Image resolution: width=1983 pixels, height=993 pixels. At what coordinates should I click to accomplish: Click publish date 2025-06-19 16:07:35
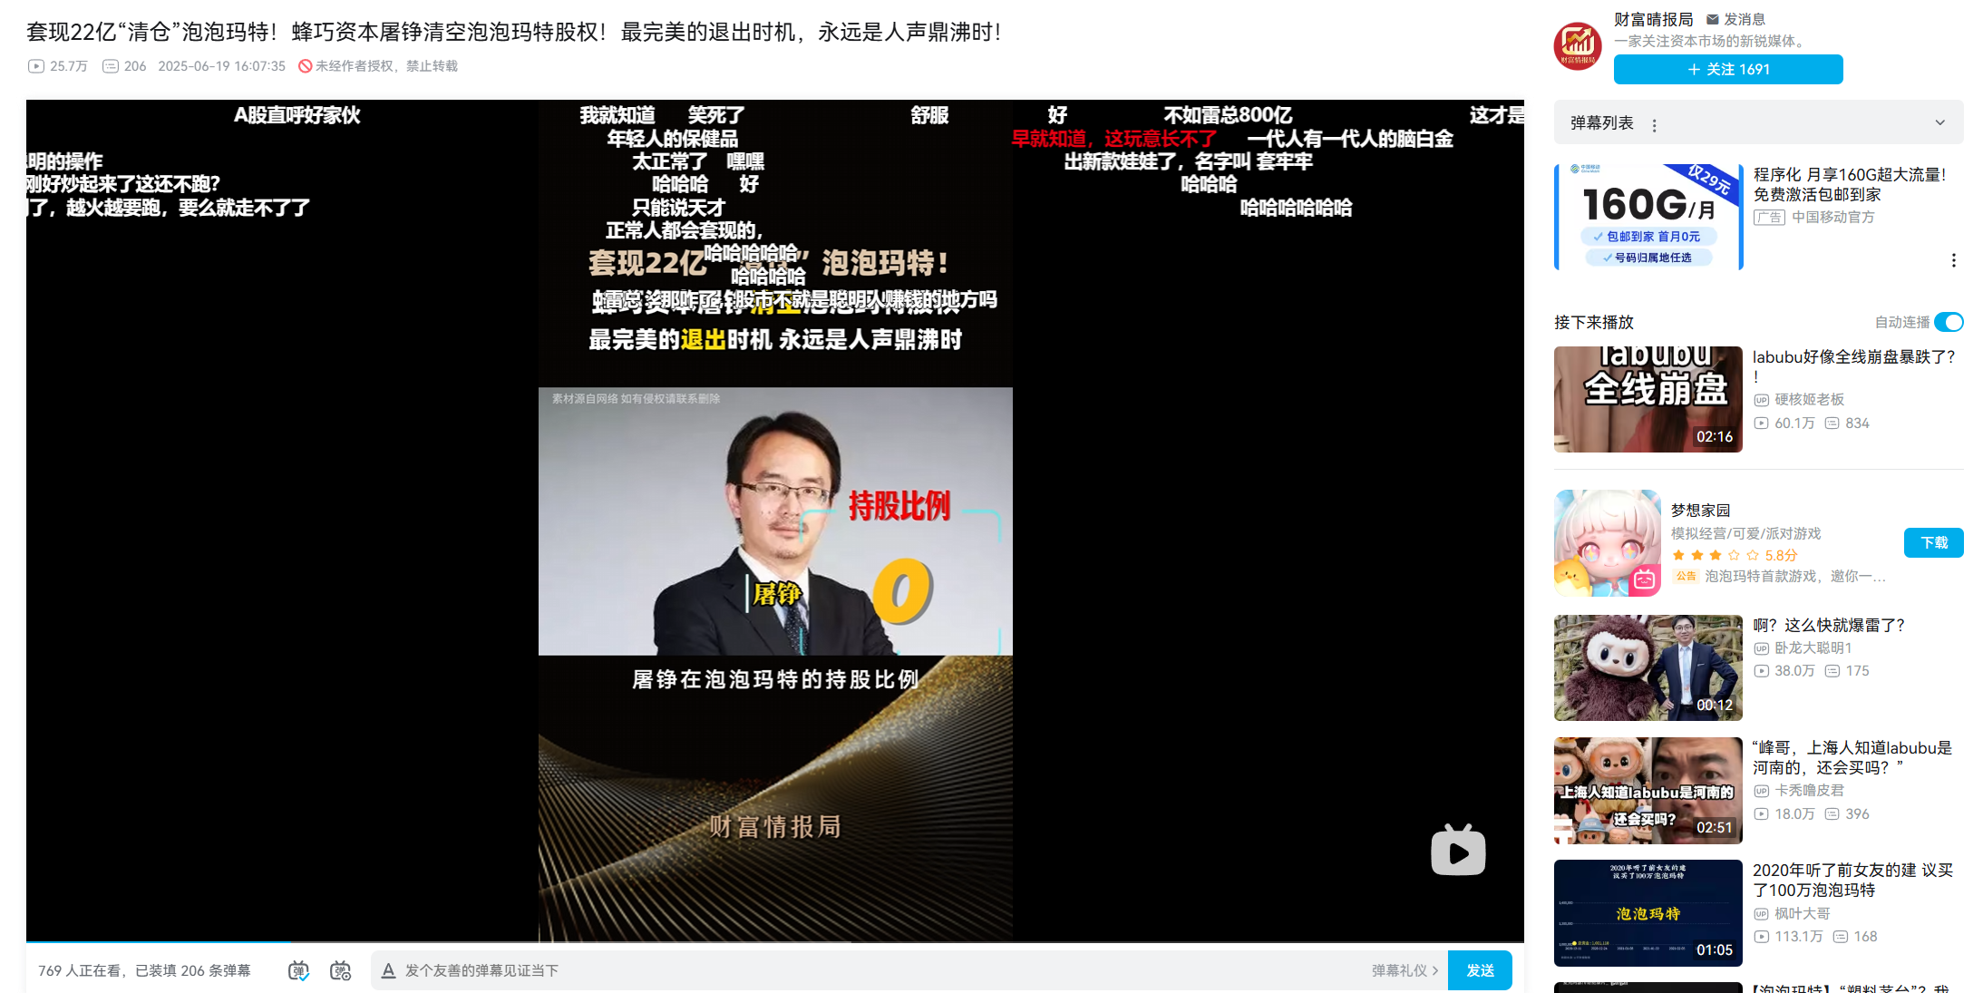[x=221, y=66]
